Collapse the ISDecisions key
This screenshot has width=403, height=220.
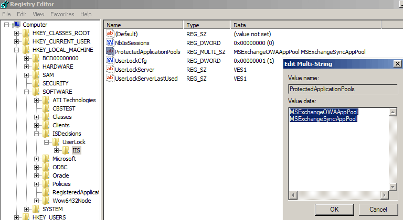click(36, 134)
